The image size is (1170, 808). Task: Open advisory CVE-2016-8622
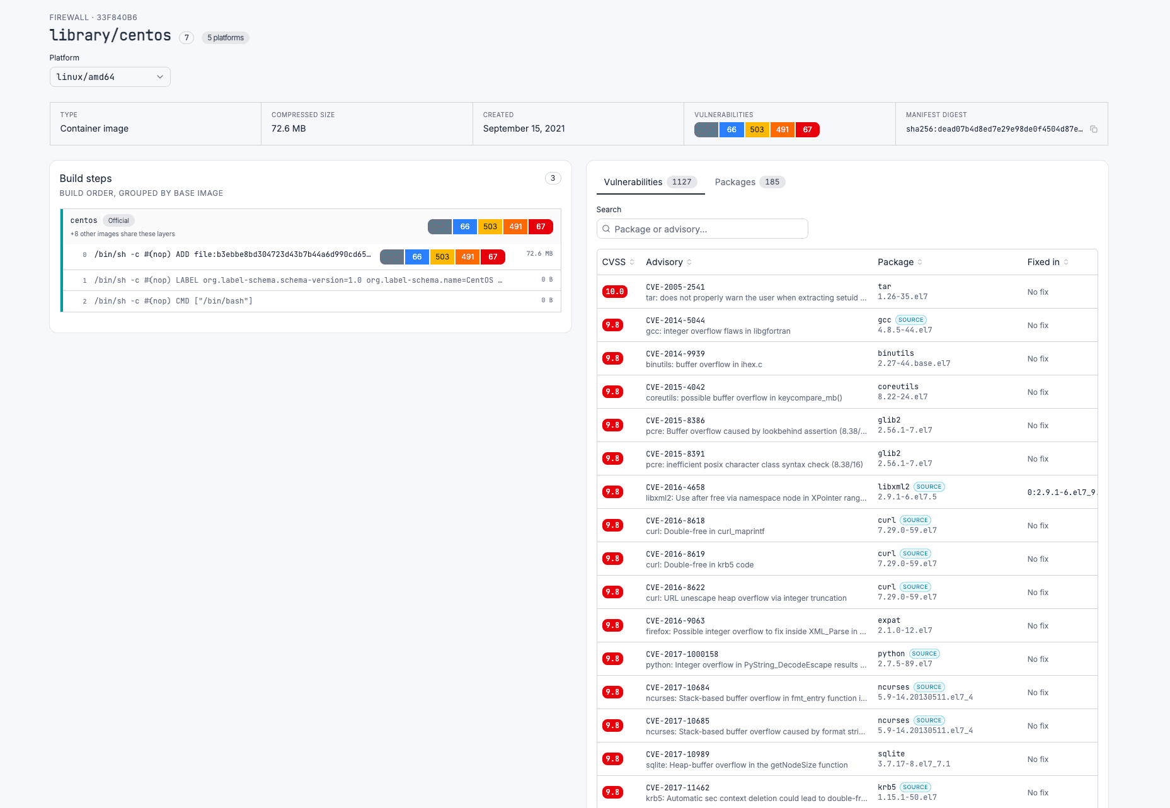675,588
